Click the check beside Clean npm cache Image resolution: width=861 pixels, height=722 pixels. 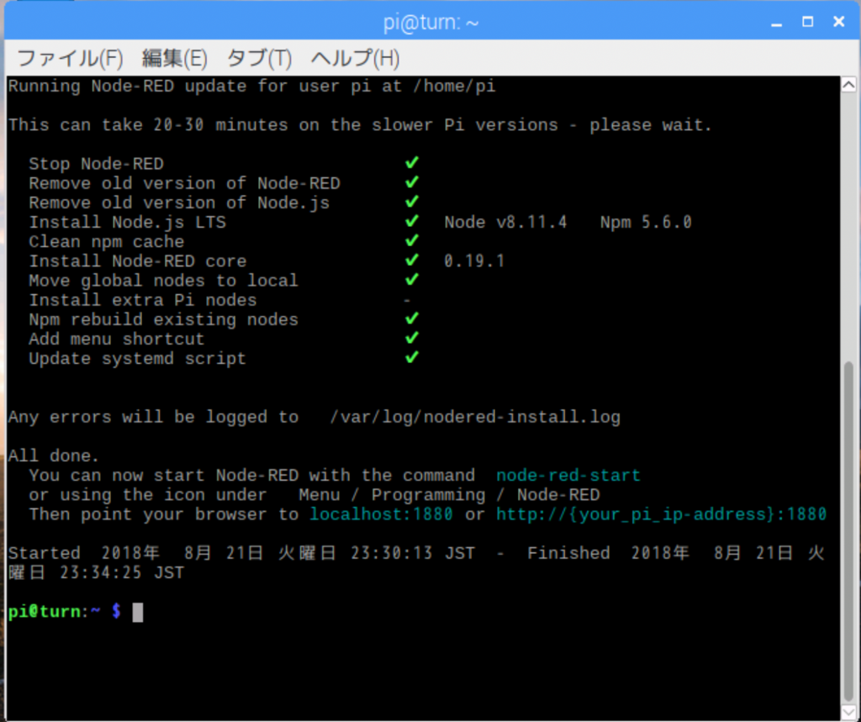pyautogui.click(x=412, y=240)
